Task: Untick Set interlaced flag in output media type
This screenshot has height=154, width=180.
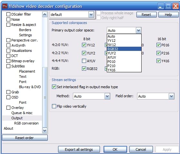Action: pyautogui.click(x=54, y=87)
